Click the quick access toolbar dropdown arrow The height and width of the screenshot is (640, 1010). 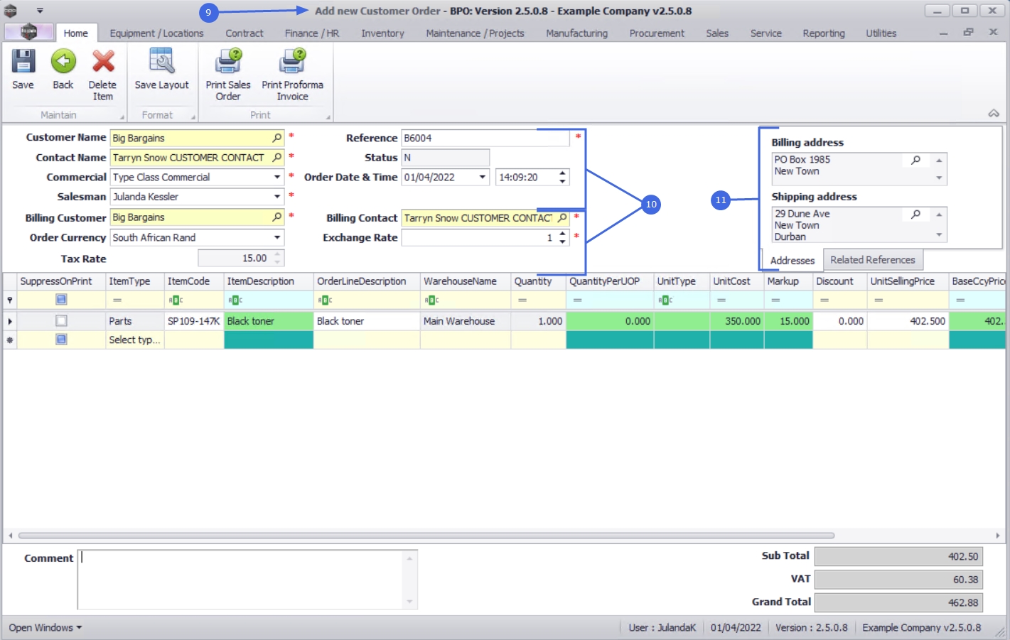click(x=40, y=11)
